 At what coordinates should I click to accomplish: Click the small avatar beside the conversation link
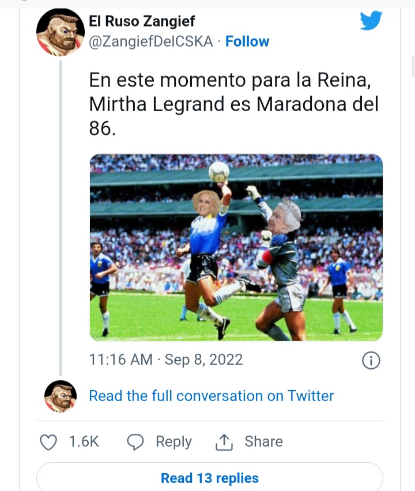[61, 396]
